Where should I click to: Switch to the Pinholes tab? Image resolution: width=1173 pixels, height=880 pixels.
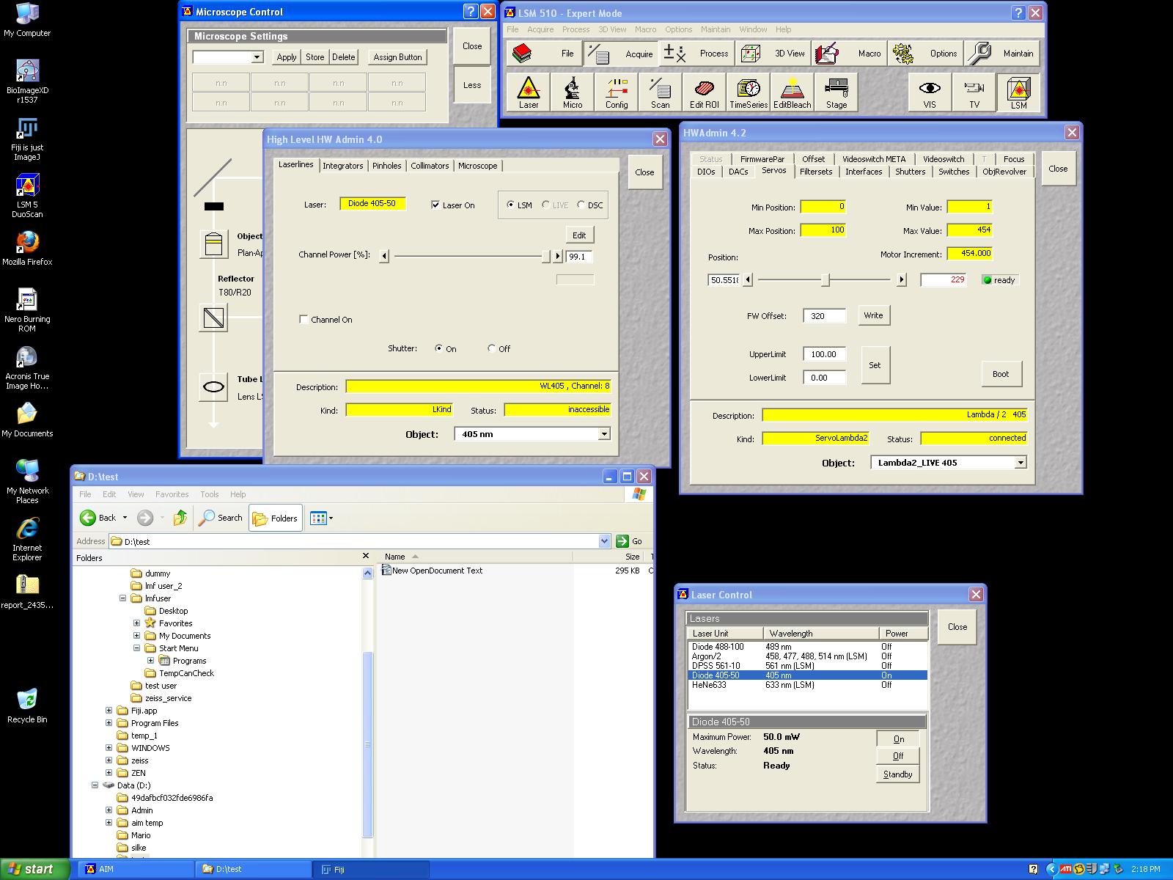point(386,166)
